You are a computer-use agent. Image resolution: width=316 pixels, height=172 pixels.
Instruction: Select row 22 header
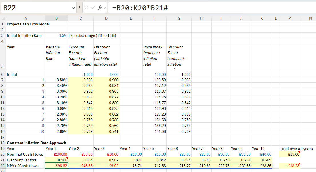pyautogui.click(x=2, y=165)
